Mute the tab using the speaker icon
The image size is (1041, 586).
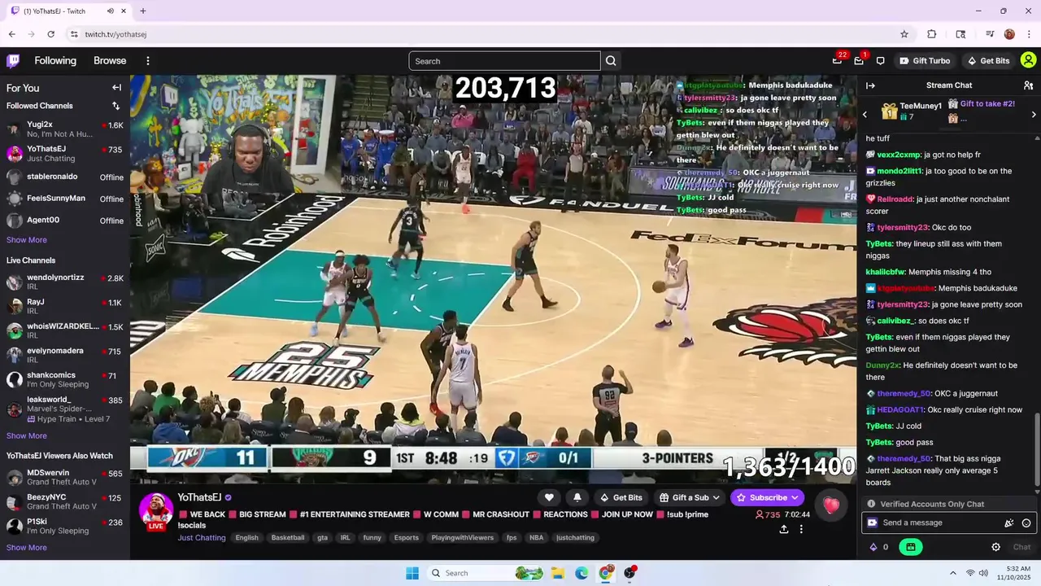pyautogui.click(x=111, y=11)
